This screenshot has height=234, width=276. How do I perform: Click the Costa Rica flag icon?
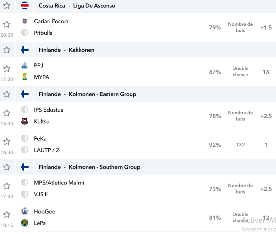pos(25,6)
